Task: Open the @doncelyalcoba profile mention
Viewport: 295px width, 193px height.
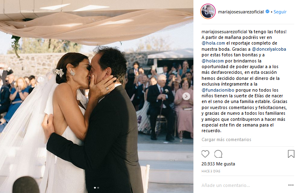Action: click(269, 49)
